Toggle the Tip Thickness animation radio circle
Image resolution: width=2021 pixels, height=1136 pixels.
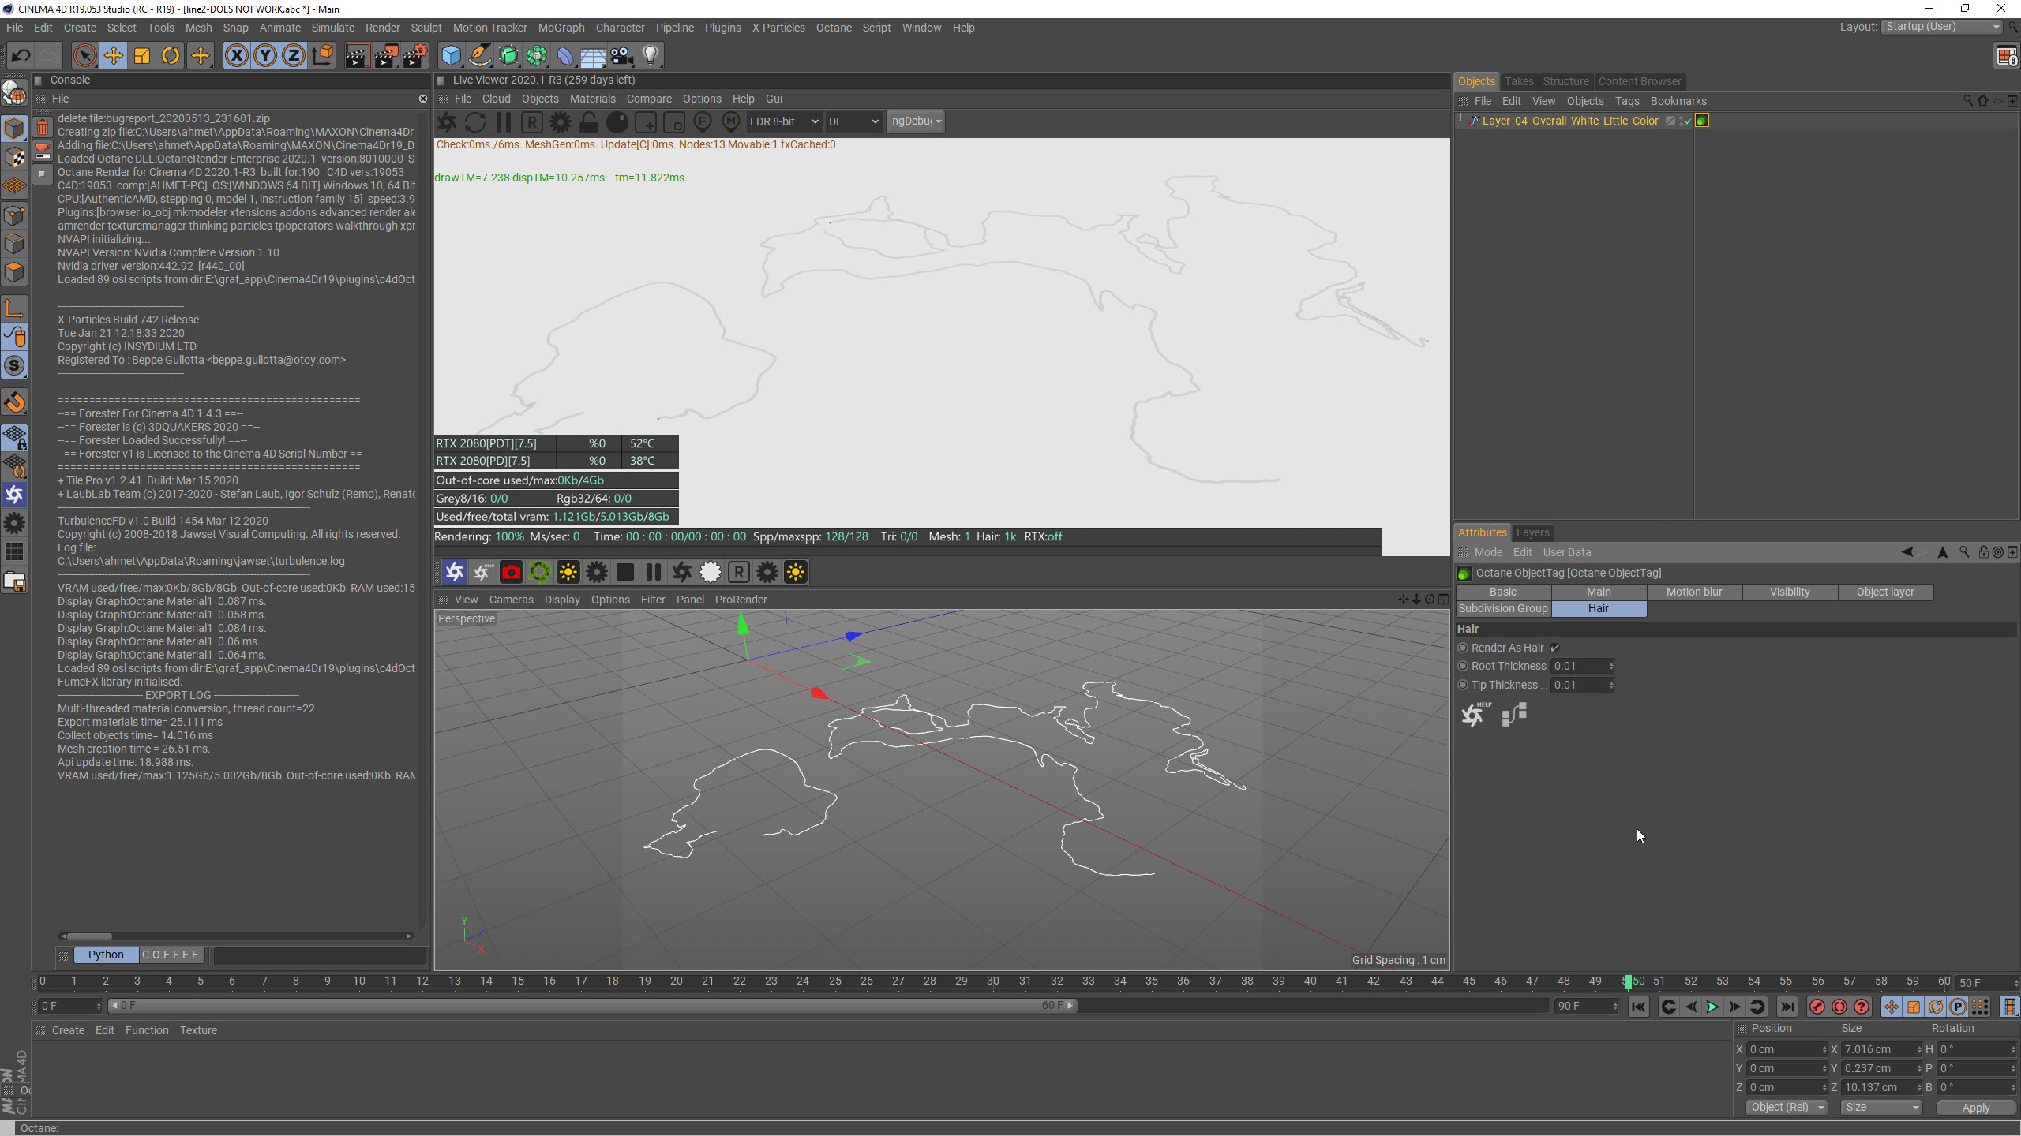(1463, 686)
